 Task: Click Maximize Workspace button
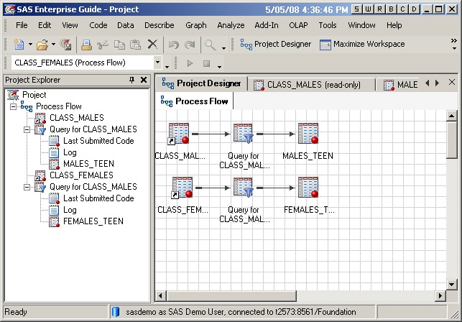(362, 45)
